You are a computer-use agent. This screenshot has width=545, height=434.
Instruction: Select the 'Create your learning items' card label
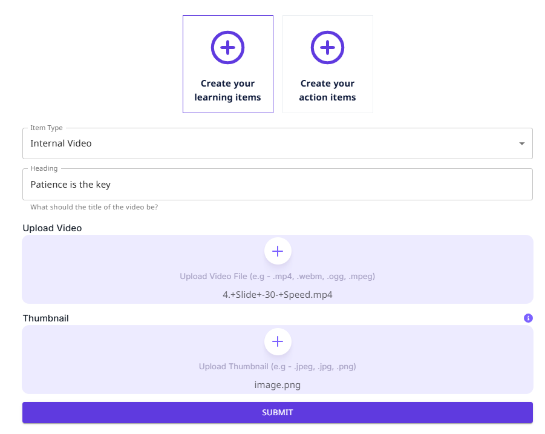pyautogui.click(x=227, y=90)
